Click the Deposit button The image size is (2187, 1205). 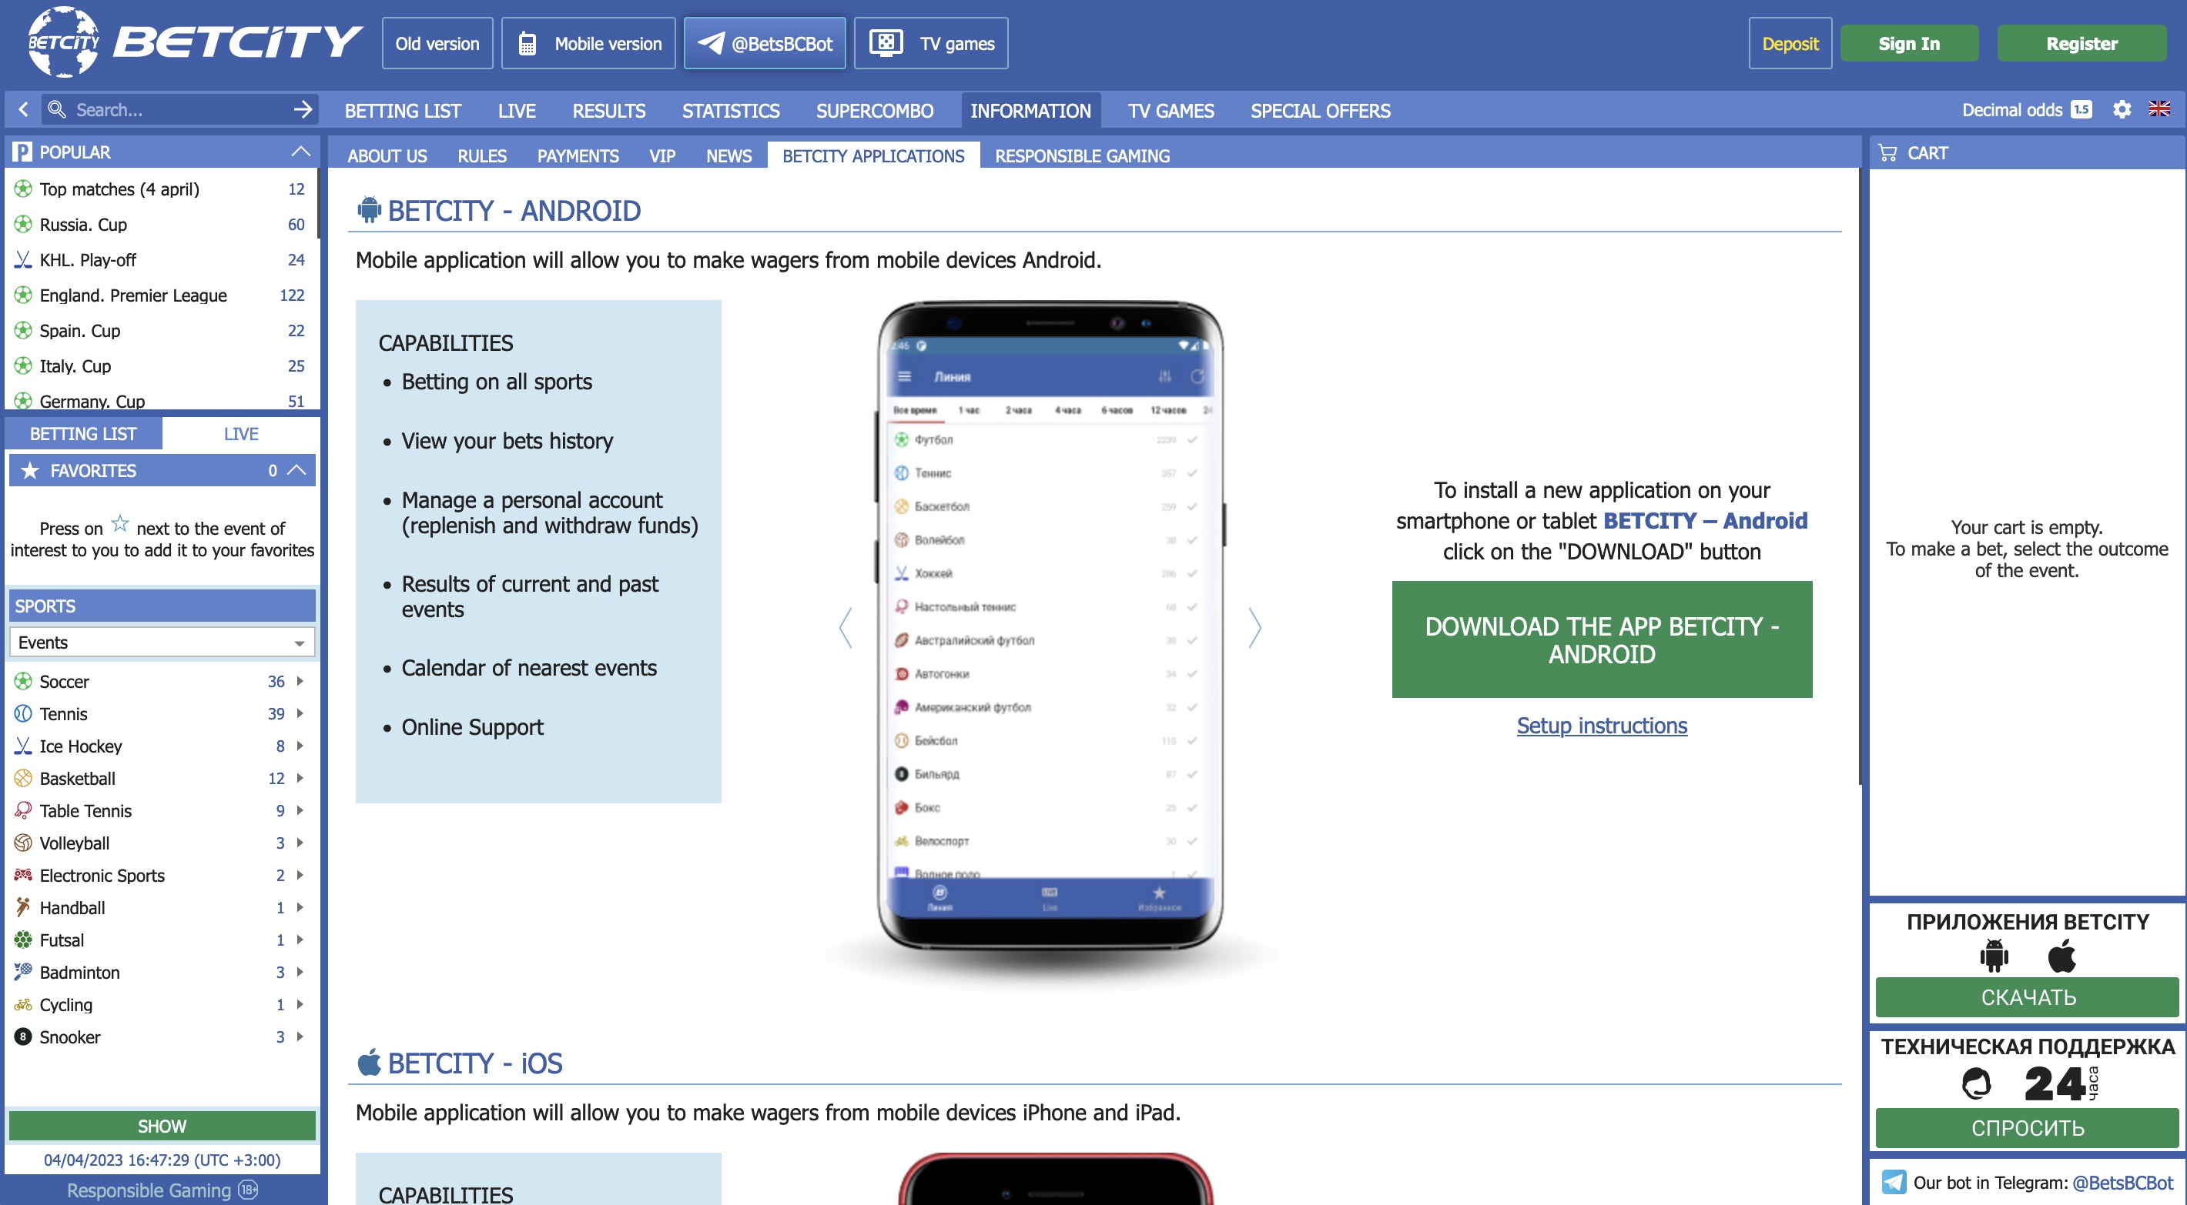coord(1790,43)
